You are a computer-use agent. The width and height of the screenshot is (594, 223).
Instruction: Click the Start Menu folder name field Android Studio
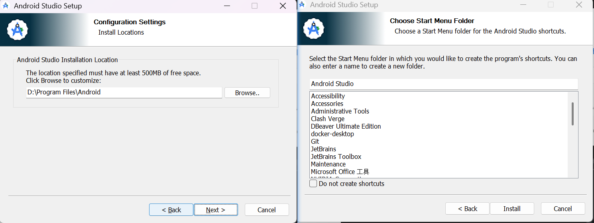[x=444, y=84]
